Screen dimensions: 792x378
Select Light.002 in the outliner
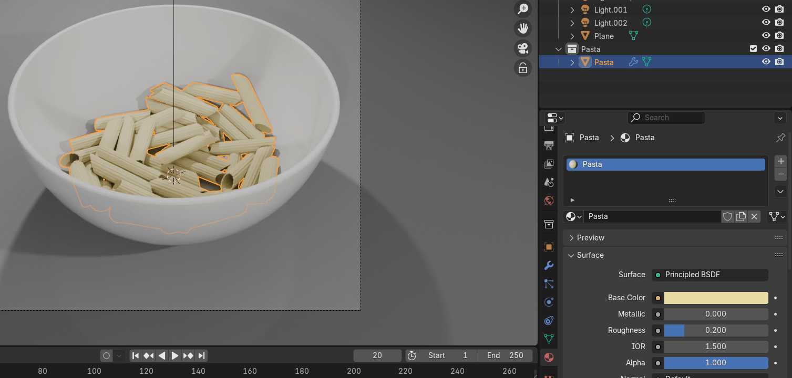[610, 23]
